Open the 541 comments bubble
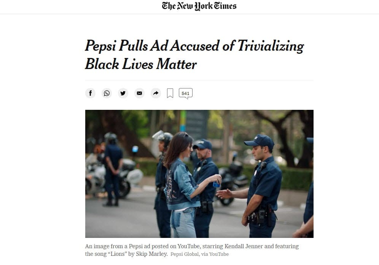Screen dimensions: 379x265 click(x=185, y=93)
